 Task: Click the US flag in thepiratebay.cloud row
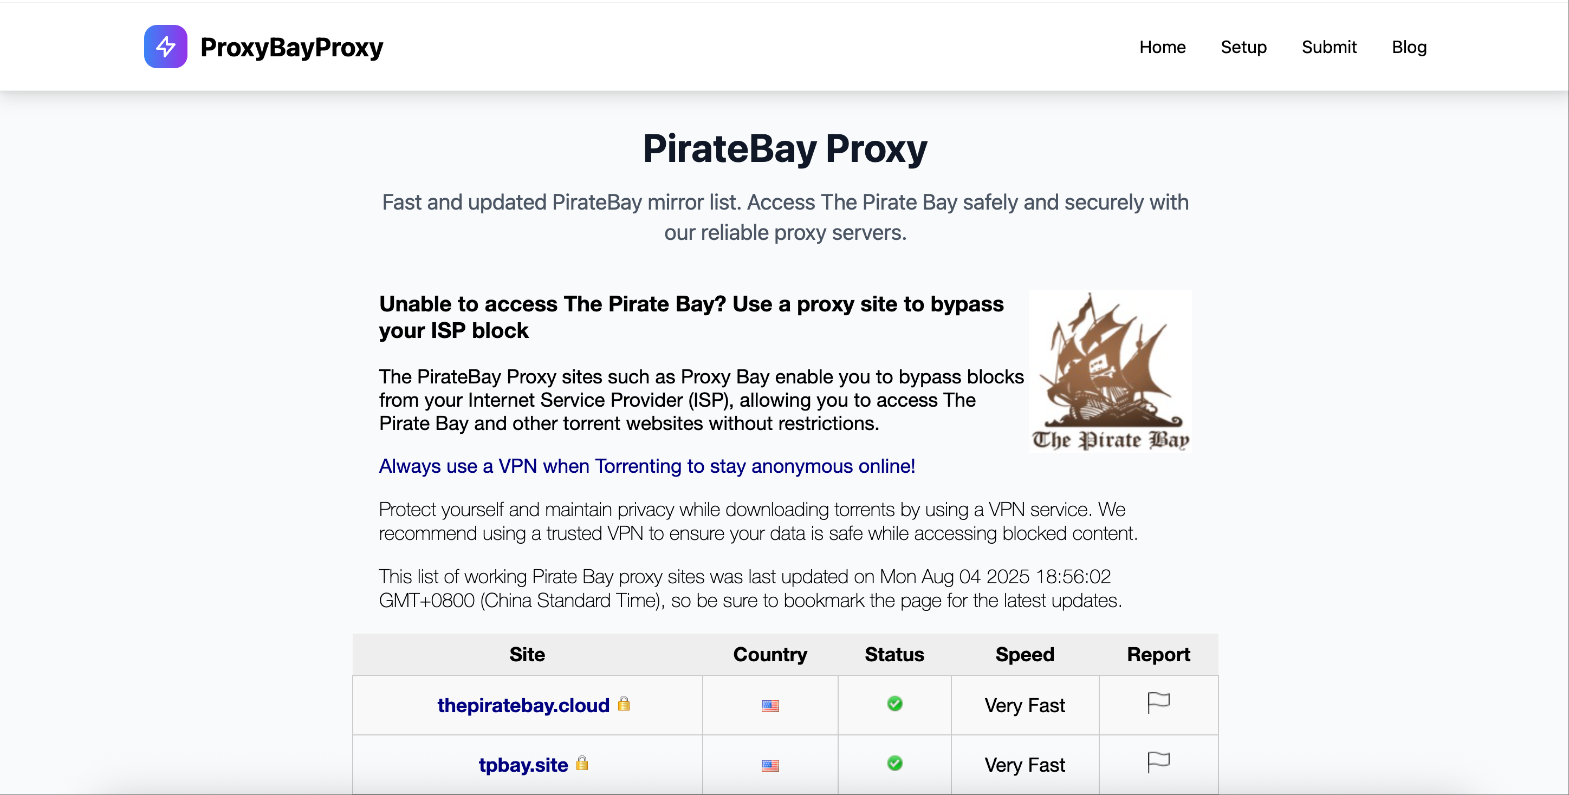click(x=770, y=706)
